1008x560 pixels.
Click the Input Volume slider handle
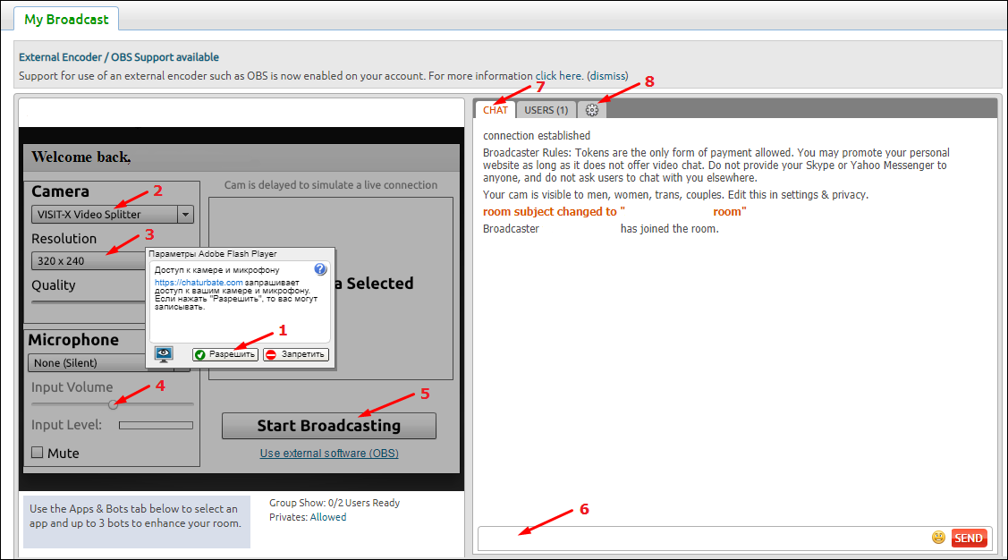pos(114,404)
